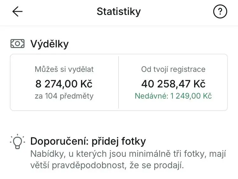The image size is (238, 179).
Task: Click the lightbulb recommendation icon
Action: click(17, 141)
